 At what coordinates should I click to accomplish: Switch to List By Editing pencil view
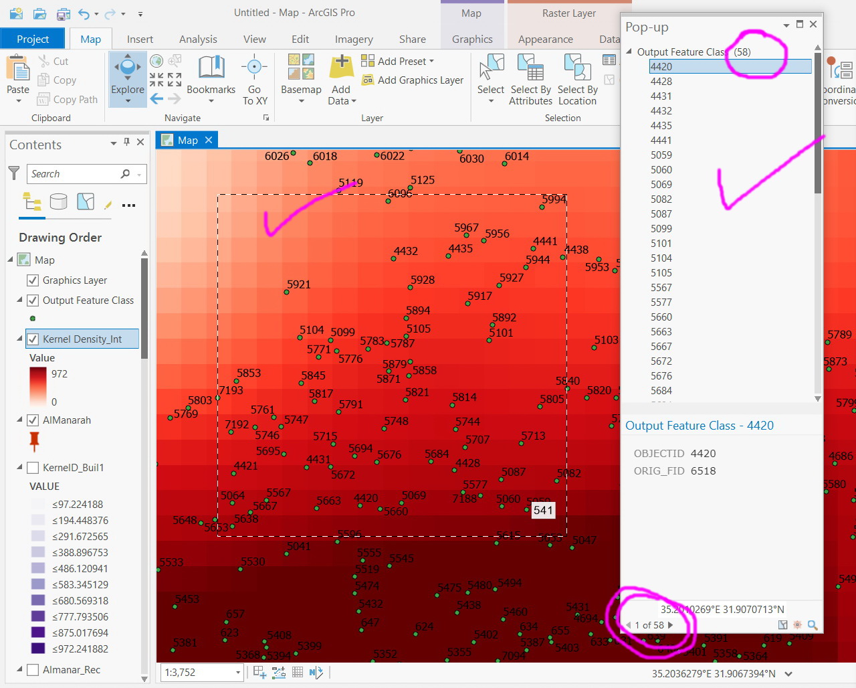[x=108, y=205]
